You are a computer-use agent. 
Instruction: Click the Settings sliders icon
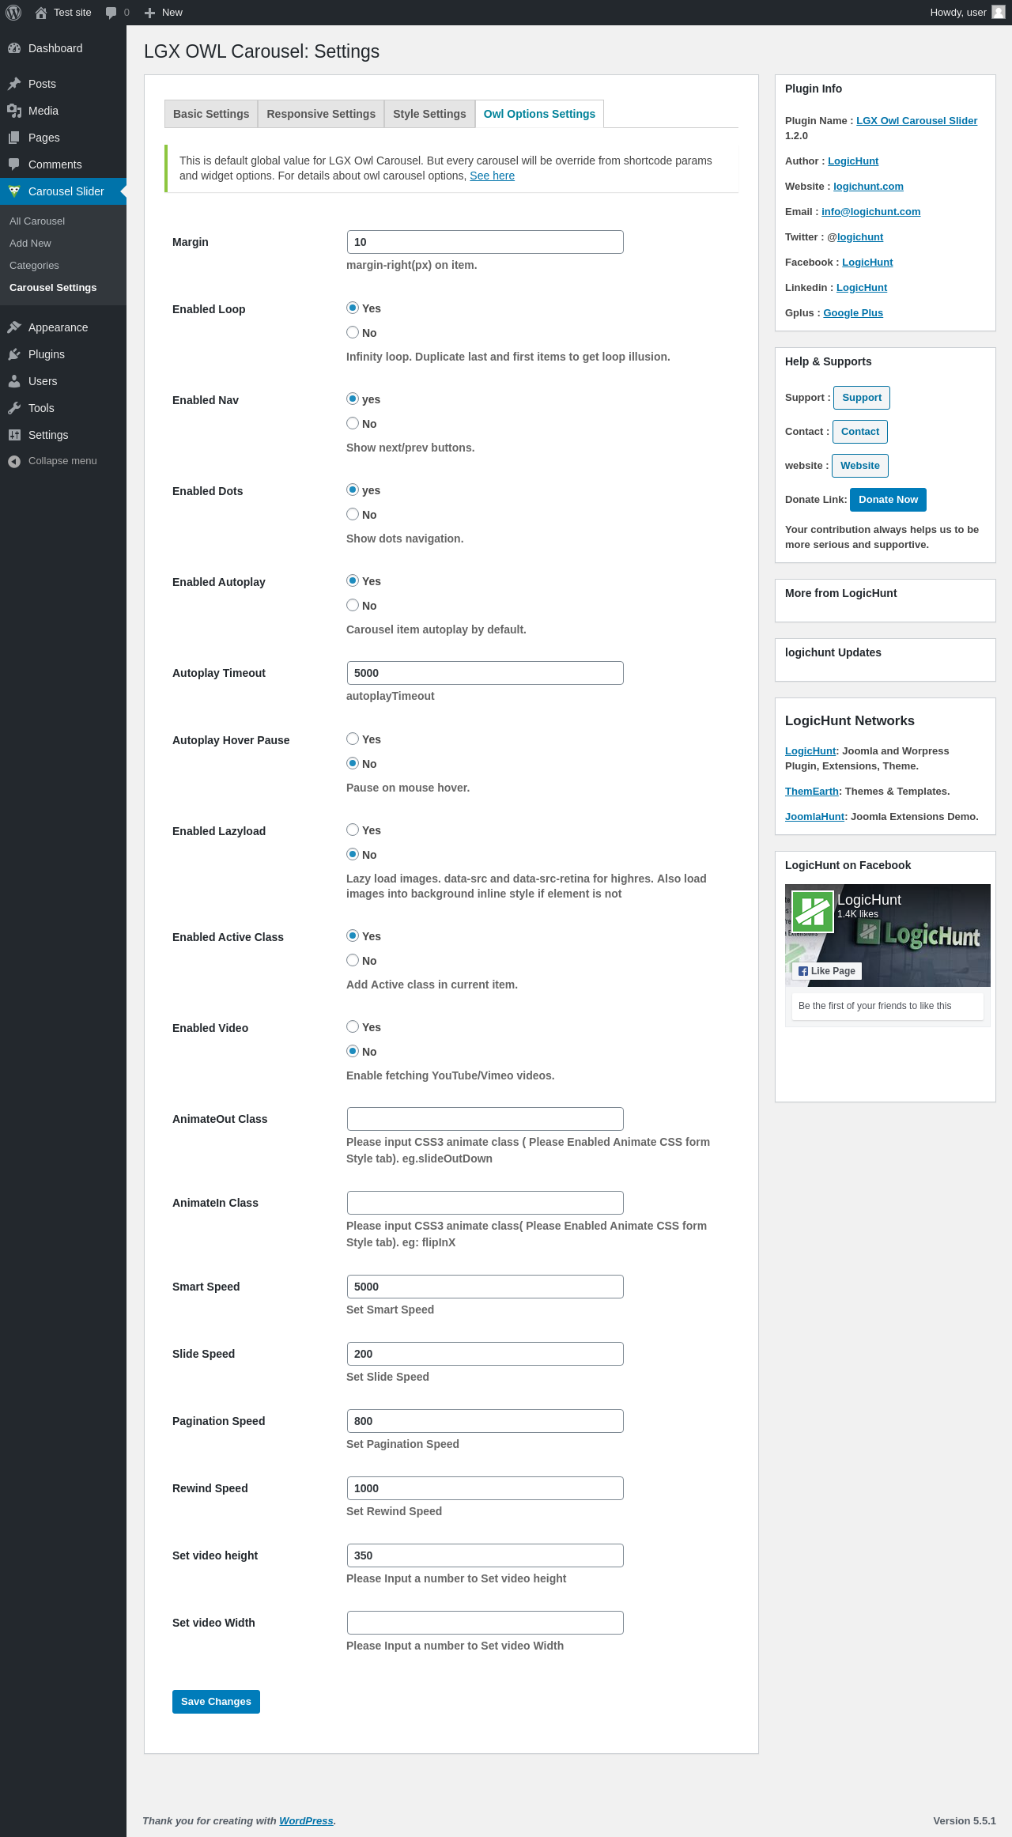14,435
